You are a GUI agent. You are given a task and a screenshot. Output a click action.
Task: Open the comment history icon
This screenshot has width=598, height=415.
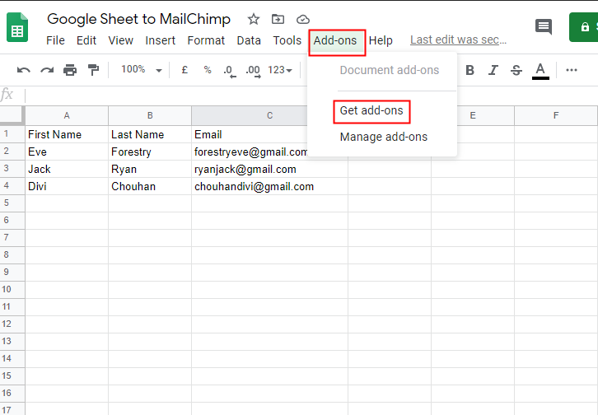point(544,26)
